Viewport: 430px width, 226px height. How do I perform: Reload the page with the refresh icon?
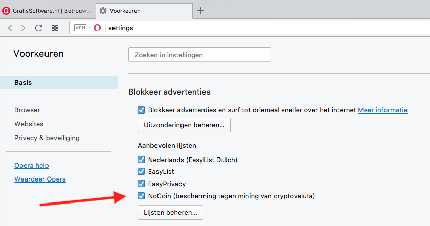[38, 28]
